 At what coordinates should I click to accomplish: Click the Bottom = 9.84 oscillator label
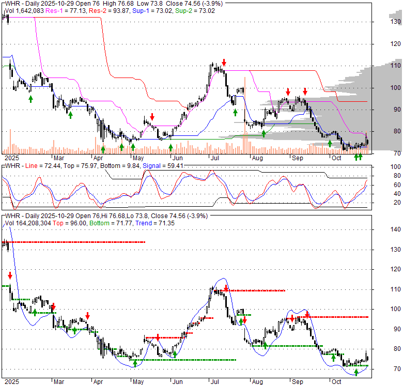coord(120,166)
